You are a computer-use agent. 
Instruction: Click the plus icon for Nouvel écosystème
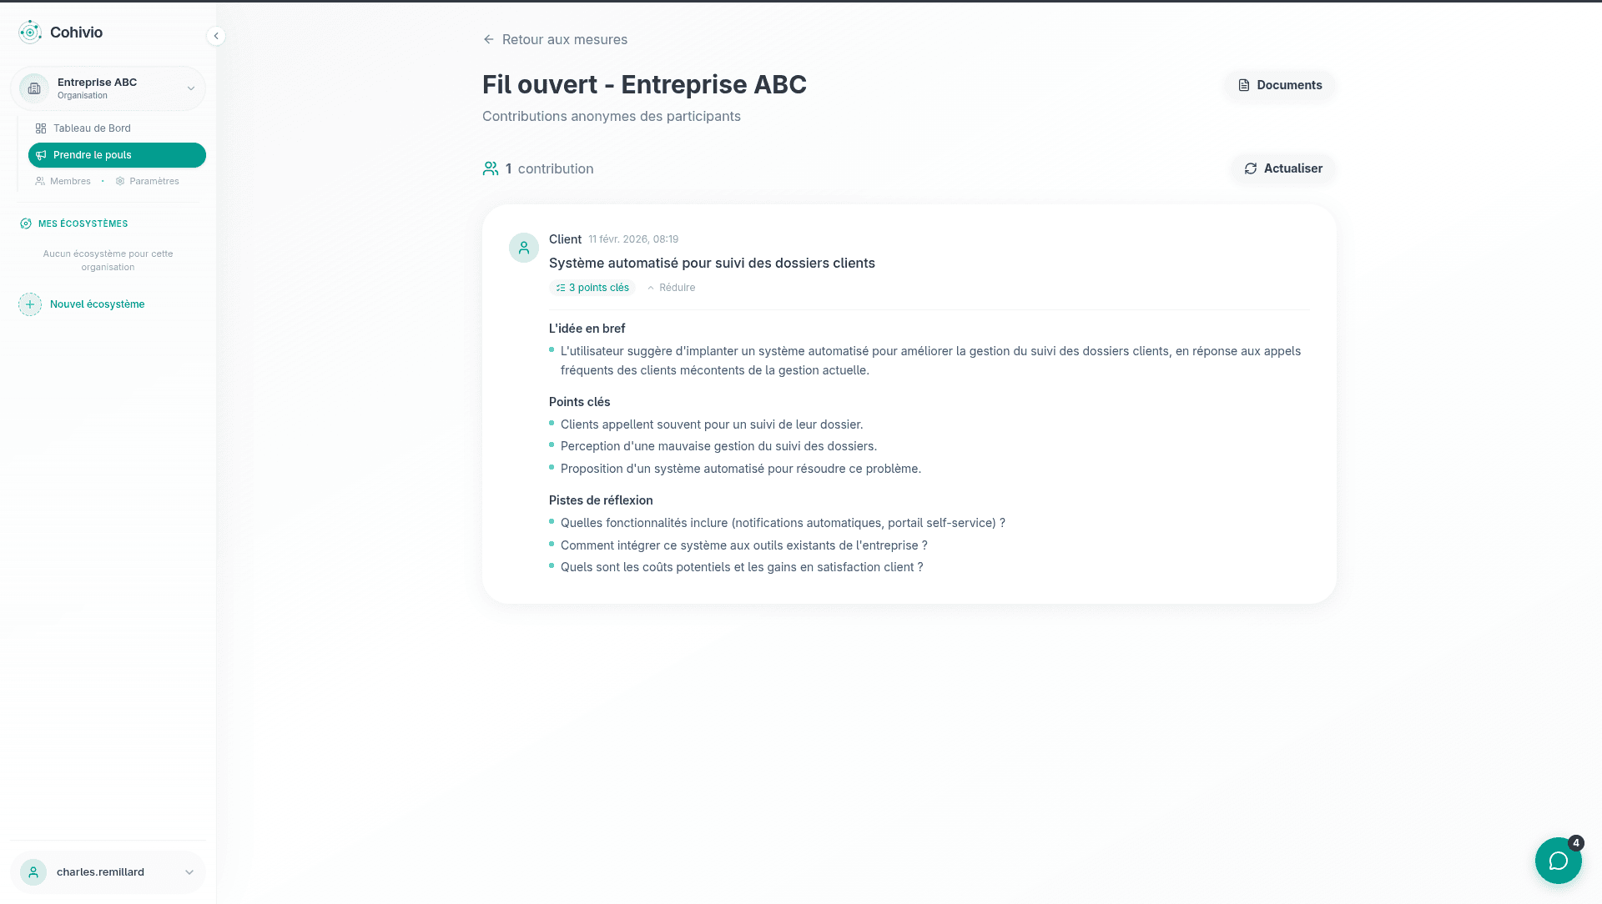pyautogui.click(x=30, y=304)
